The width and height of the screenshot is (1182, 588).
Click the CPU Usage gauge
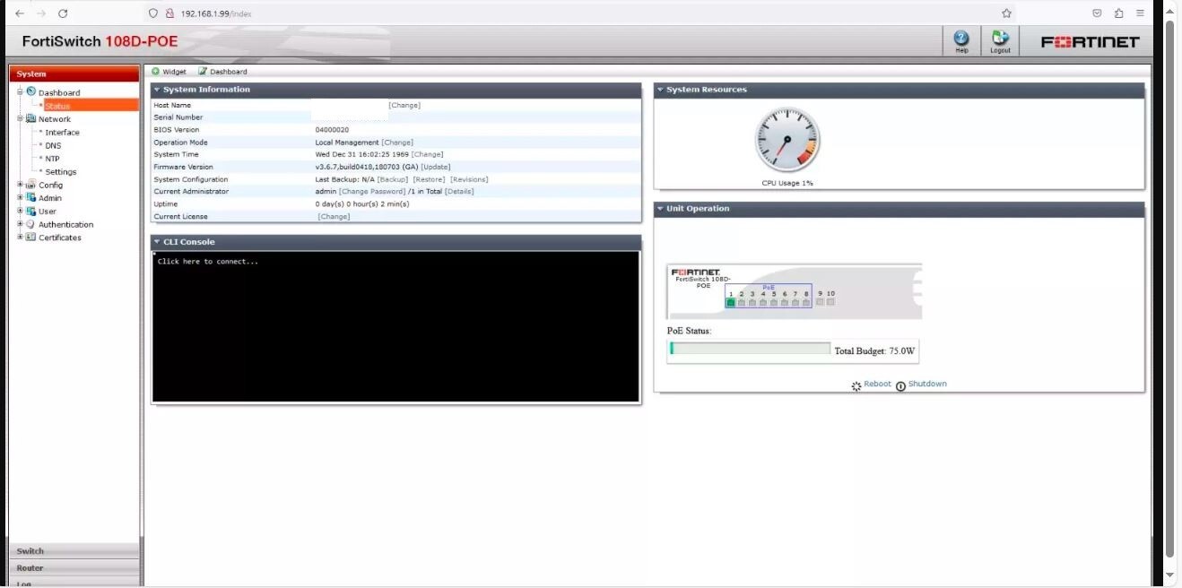(787, 140)
